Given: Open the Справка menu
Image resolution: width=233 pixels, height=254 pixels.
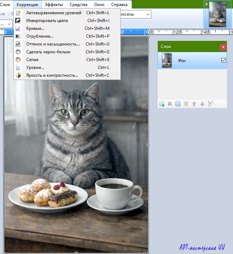Looking at the screenshot, I should 119,5.
